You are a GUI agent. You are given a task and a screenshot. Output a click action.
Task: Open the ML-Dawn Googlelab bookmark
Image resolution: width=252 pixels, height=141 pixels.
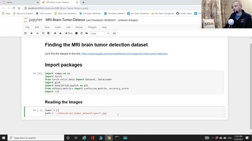(x=162, y=13)
